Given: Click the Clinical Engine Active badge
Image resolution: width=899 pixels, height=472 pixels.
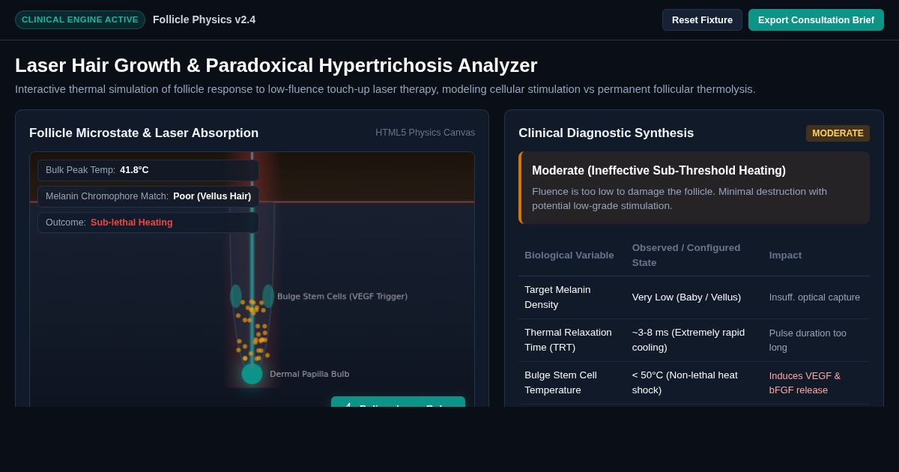Looking at the screenshot, I should [80, 19].
